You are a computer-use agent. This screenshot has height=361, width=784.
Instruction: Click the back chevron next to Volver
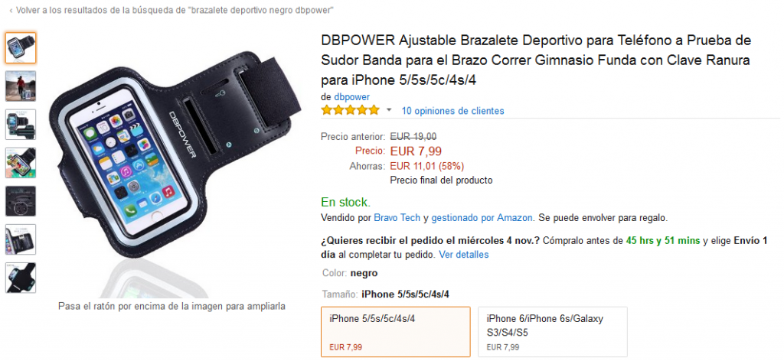(x=11, y=10)
